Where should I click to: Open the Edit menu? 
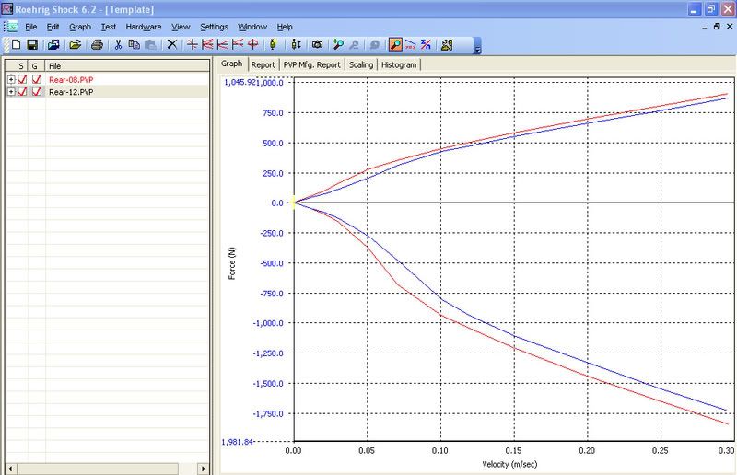pyautogui.click(x=53, y=27)
